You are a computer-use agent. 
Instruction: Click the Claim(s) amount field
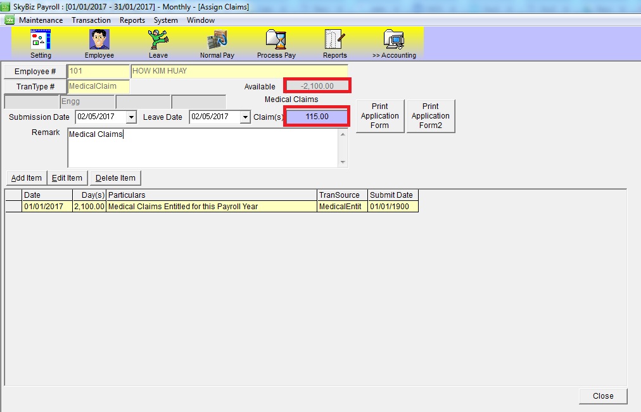pos(317,117)
